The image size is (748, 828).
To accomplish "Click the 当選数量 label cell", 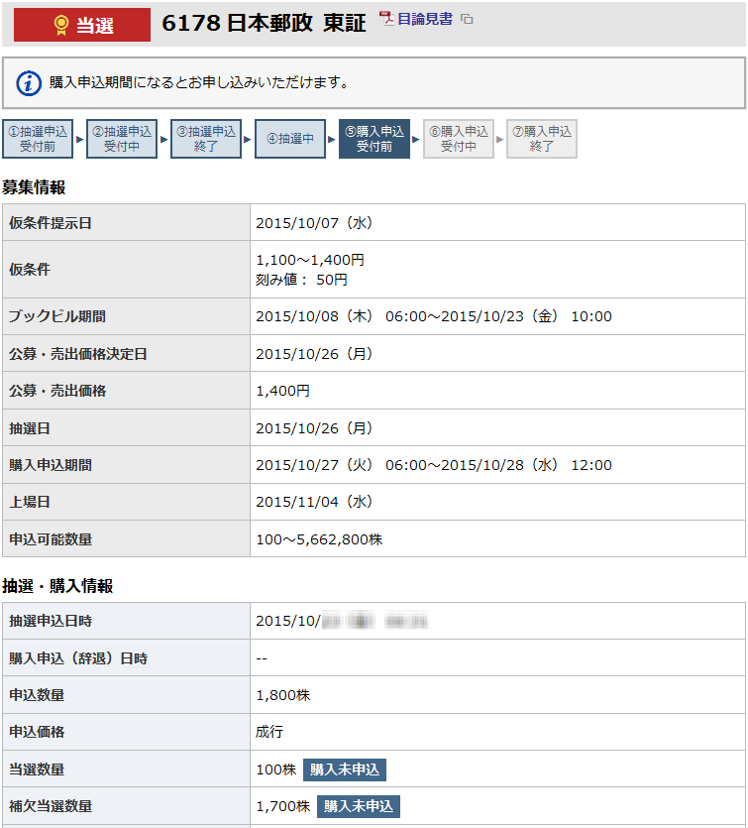I will pyautogui.click(x=126, y=769).
